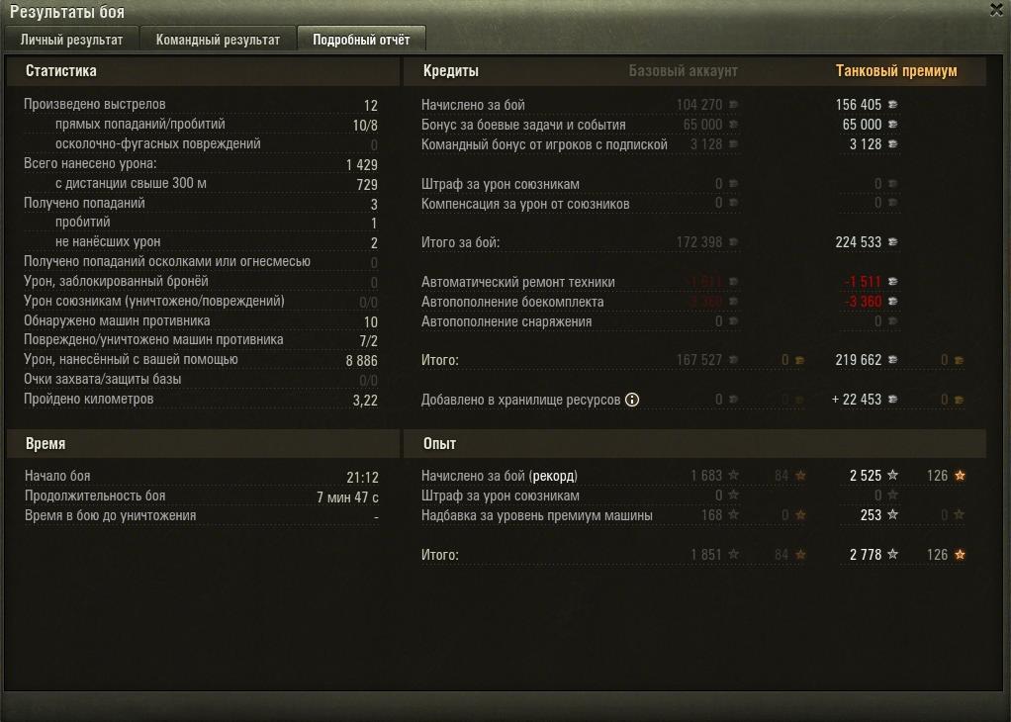Switch to the Личный результат tab
The image size is (1011, 722).
(x=71, y=40)
